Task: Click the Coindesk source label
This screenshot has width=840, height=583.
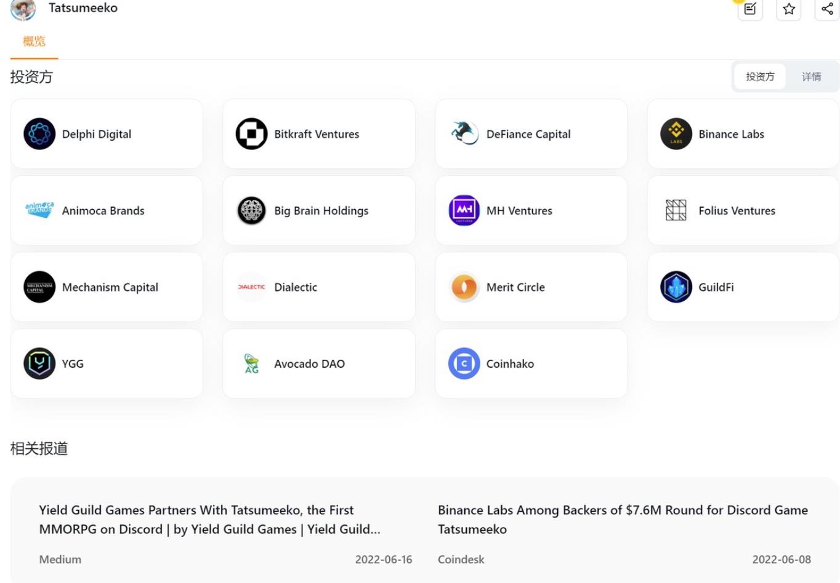Action: coord(461,560)
